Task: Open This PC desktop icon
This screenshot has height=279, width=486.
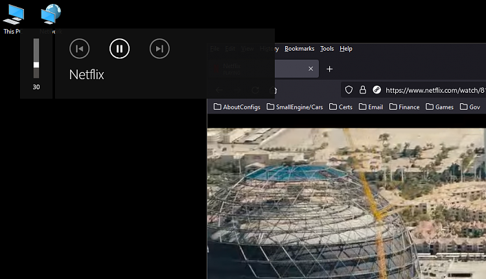Action: (x=13, y=19)
